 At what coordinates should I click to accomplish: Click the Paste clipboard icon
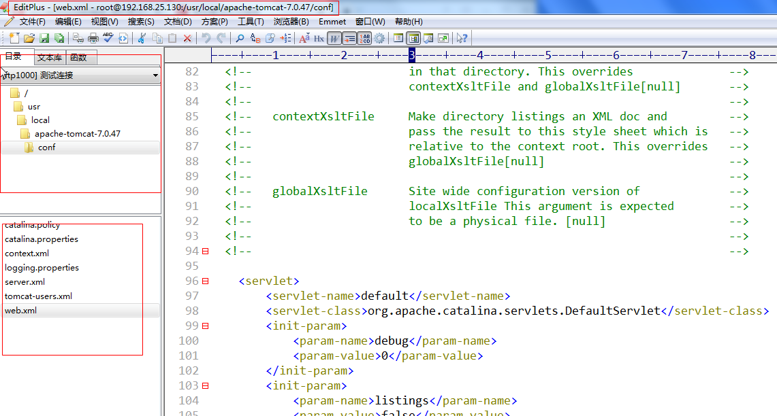pos(172,38)
